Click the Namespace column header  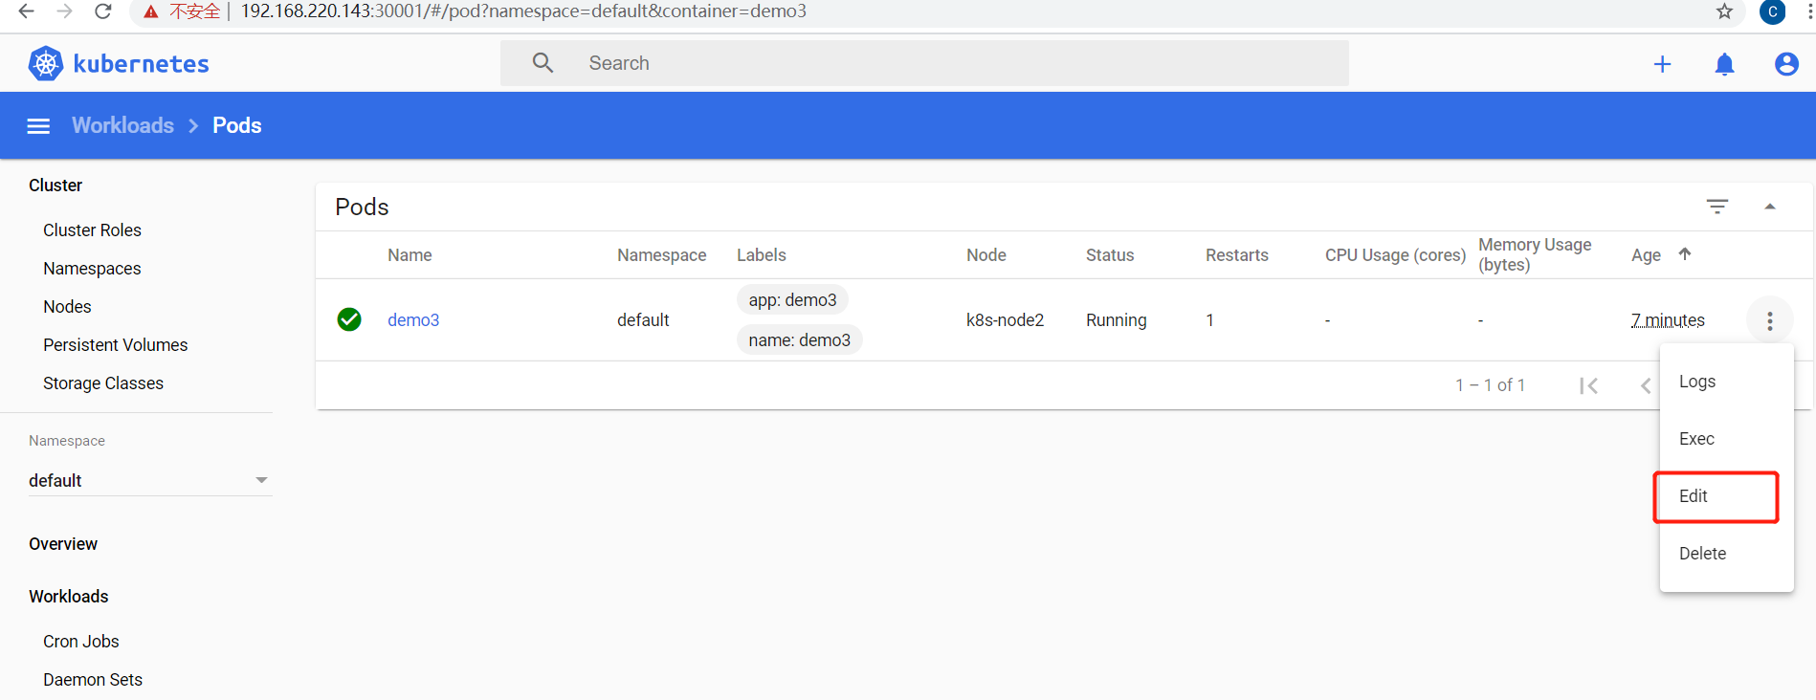[661, 255]
